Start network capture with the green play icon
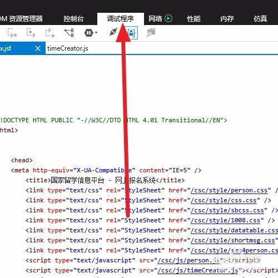 168,18
